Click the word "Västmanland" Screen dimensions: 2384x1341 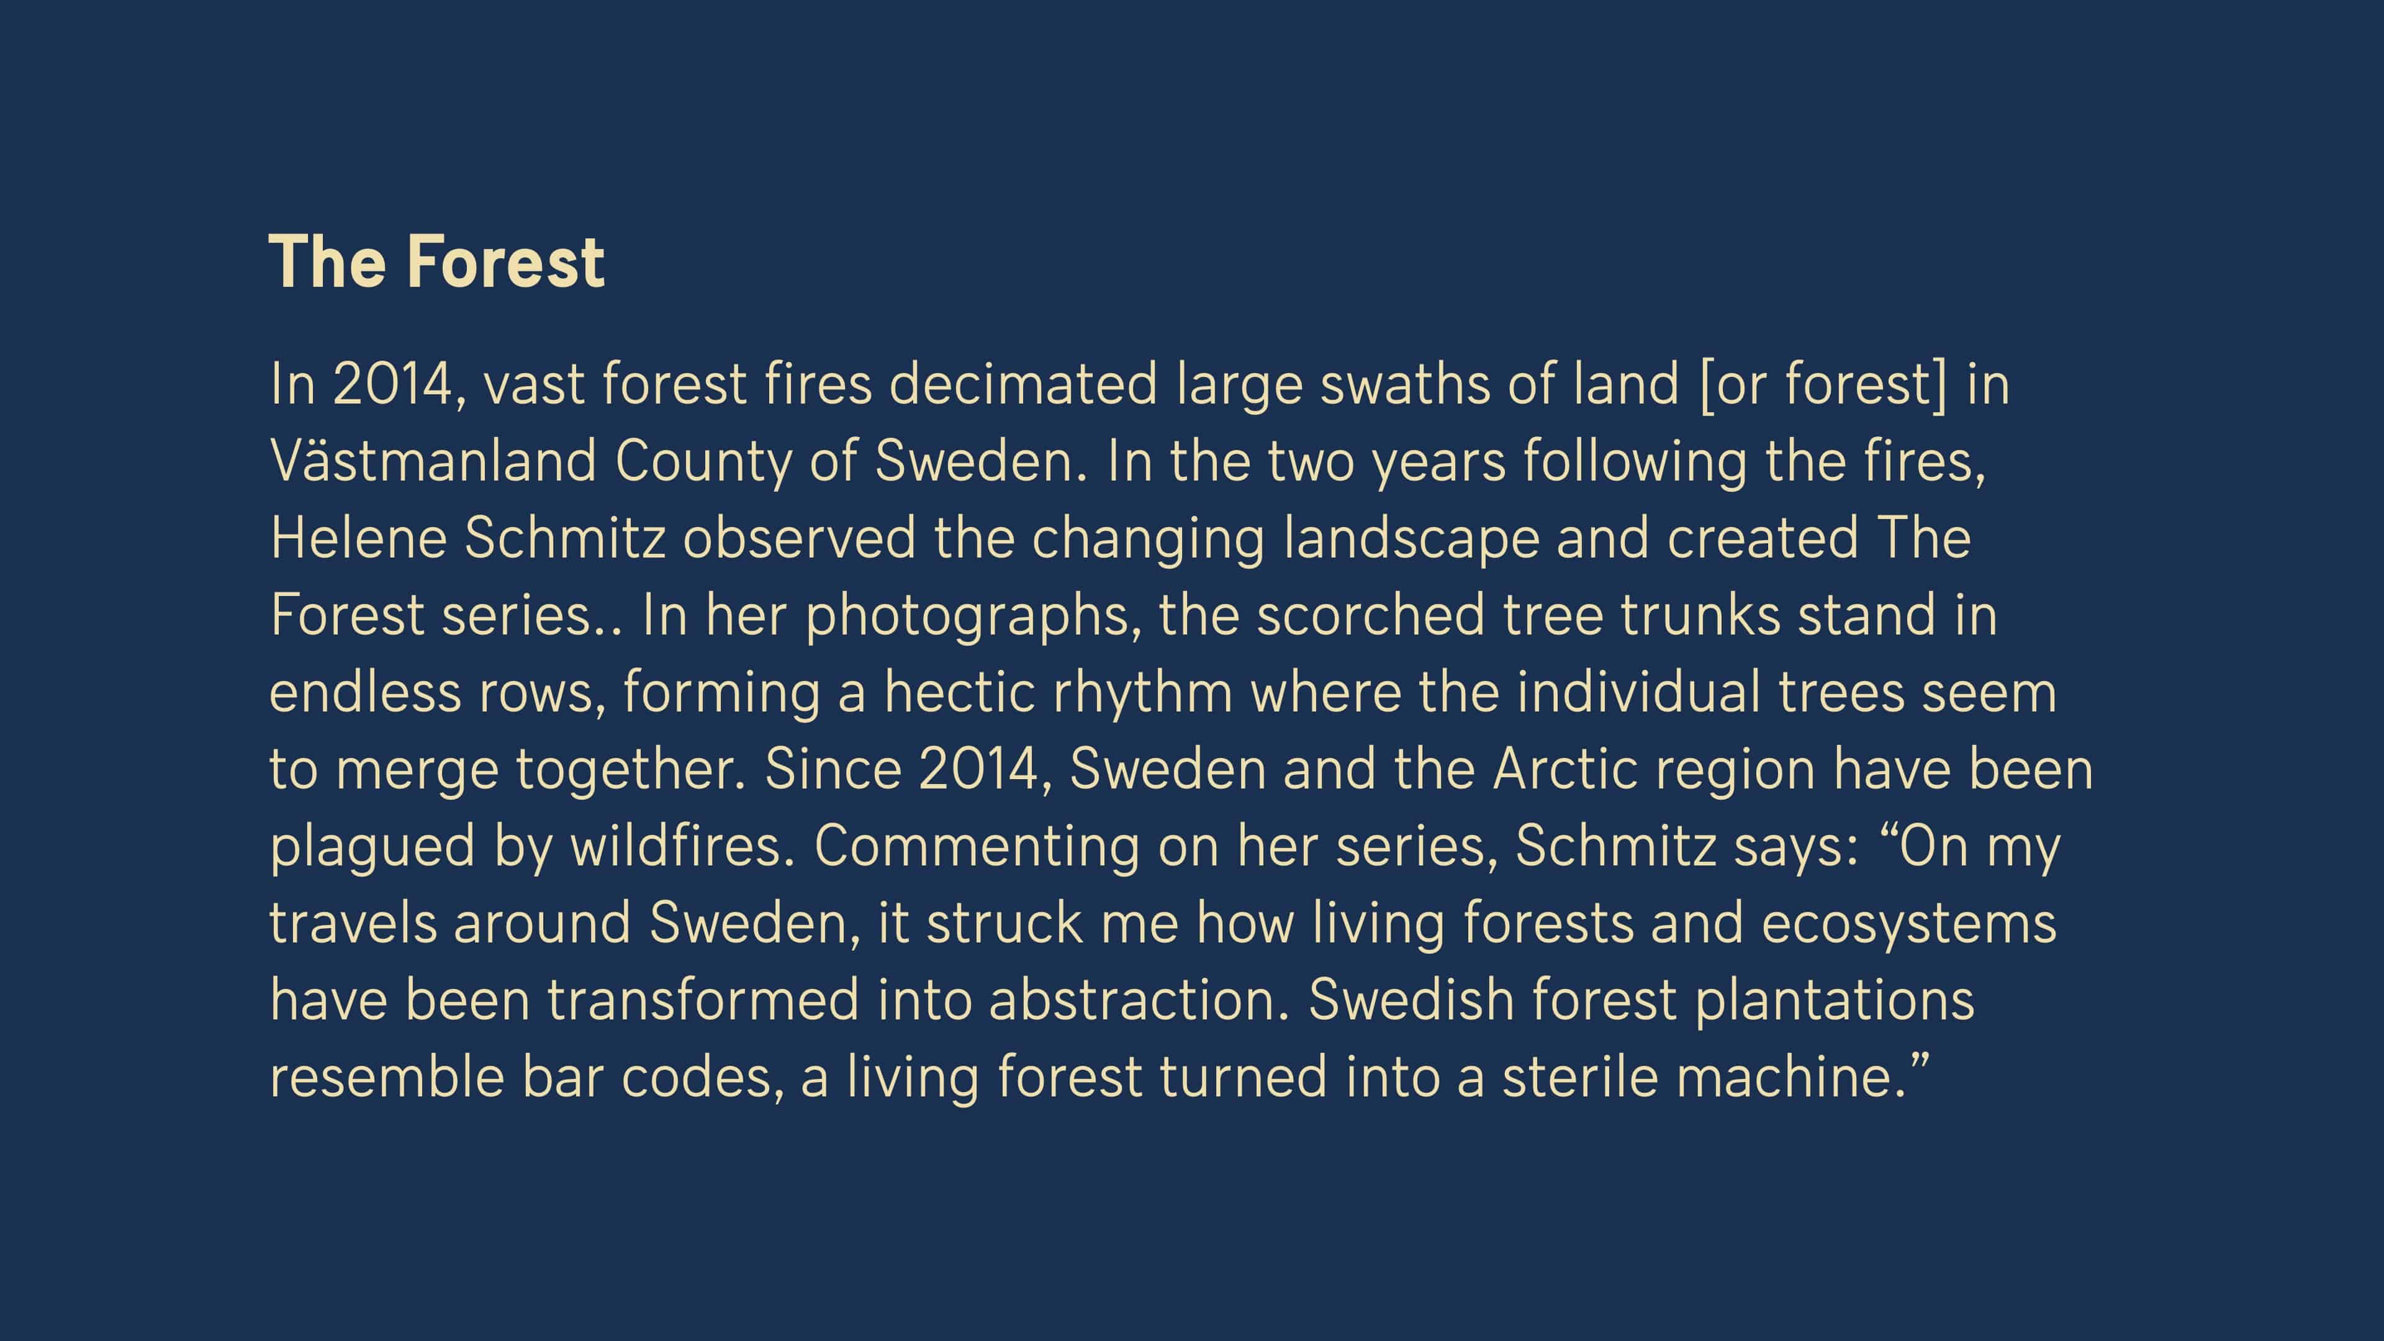[433, 461]
